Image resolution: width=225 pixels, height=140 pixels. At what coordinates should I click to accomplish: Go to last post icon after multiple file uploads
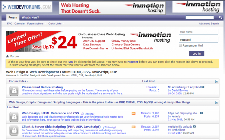194,127
